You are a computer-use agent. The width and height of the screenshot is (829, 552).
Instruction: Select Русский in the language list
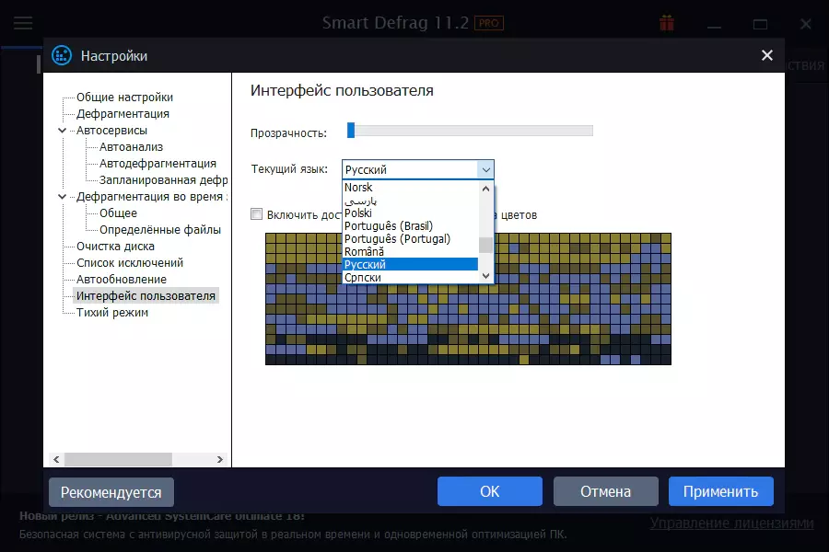click(410, 265)
